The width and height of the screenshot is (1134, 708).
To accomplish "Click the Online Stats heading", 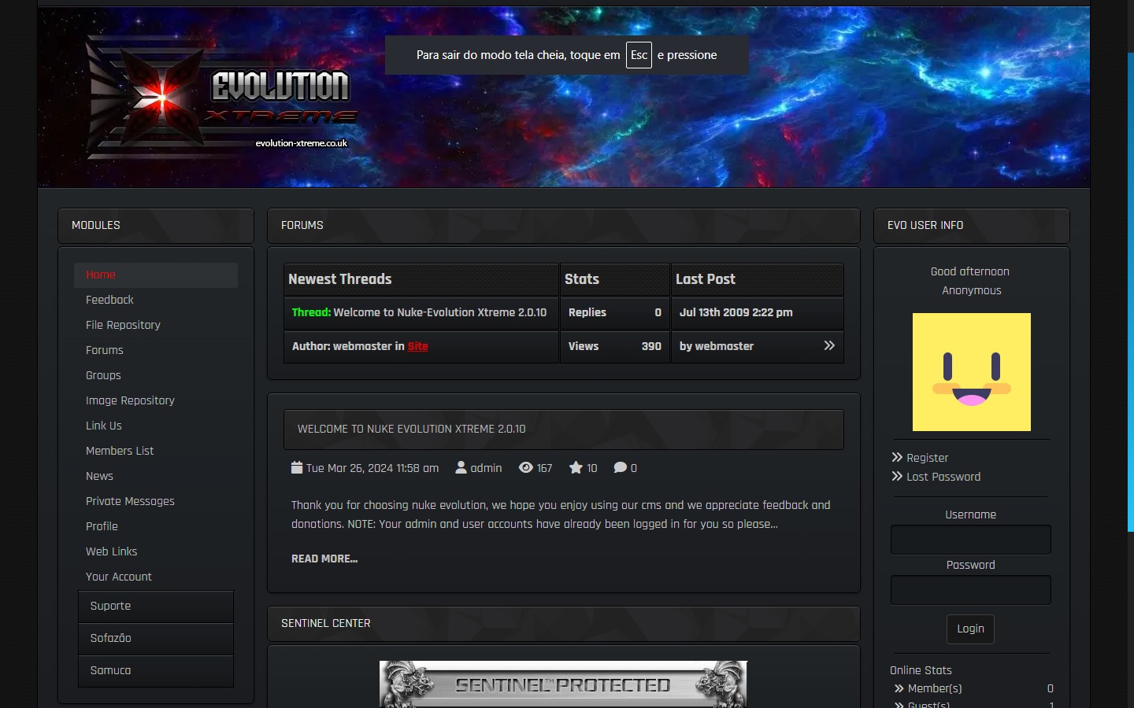I will tap(921, 670).
